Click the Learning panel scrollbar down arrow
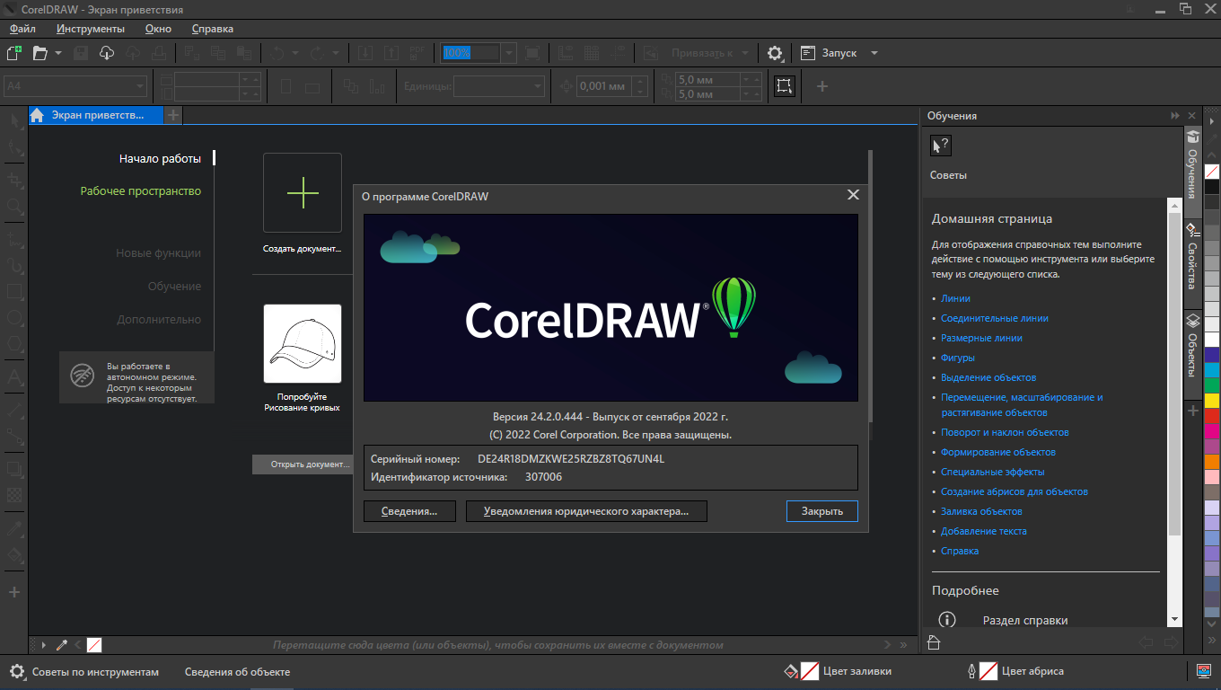Screen dimensions: 1221x690 1174,620
